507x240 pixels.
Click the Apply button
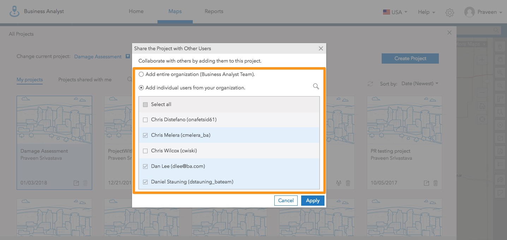pyautogui.click(x=312, y=201)
